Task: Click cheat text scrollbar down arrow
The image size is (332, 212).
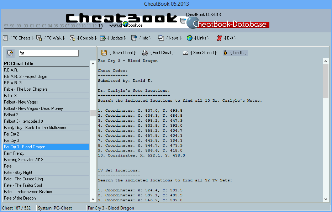Action: (326, 199)
